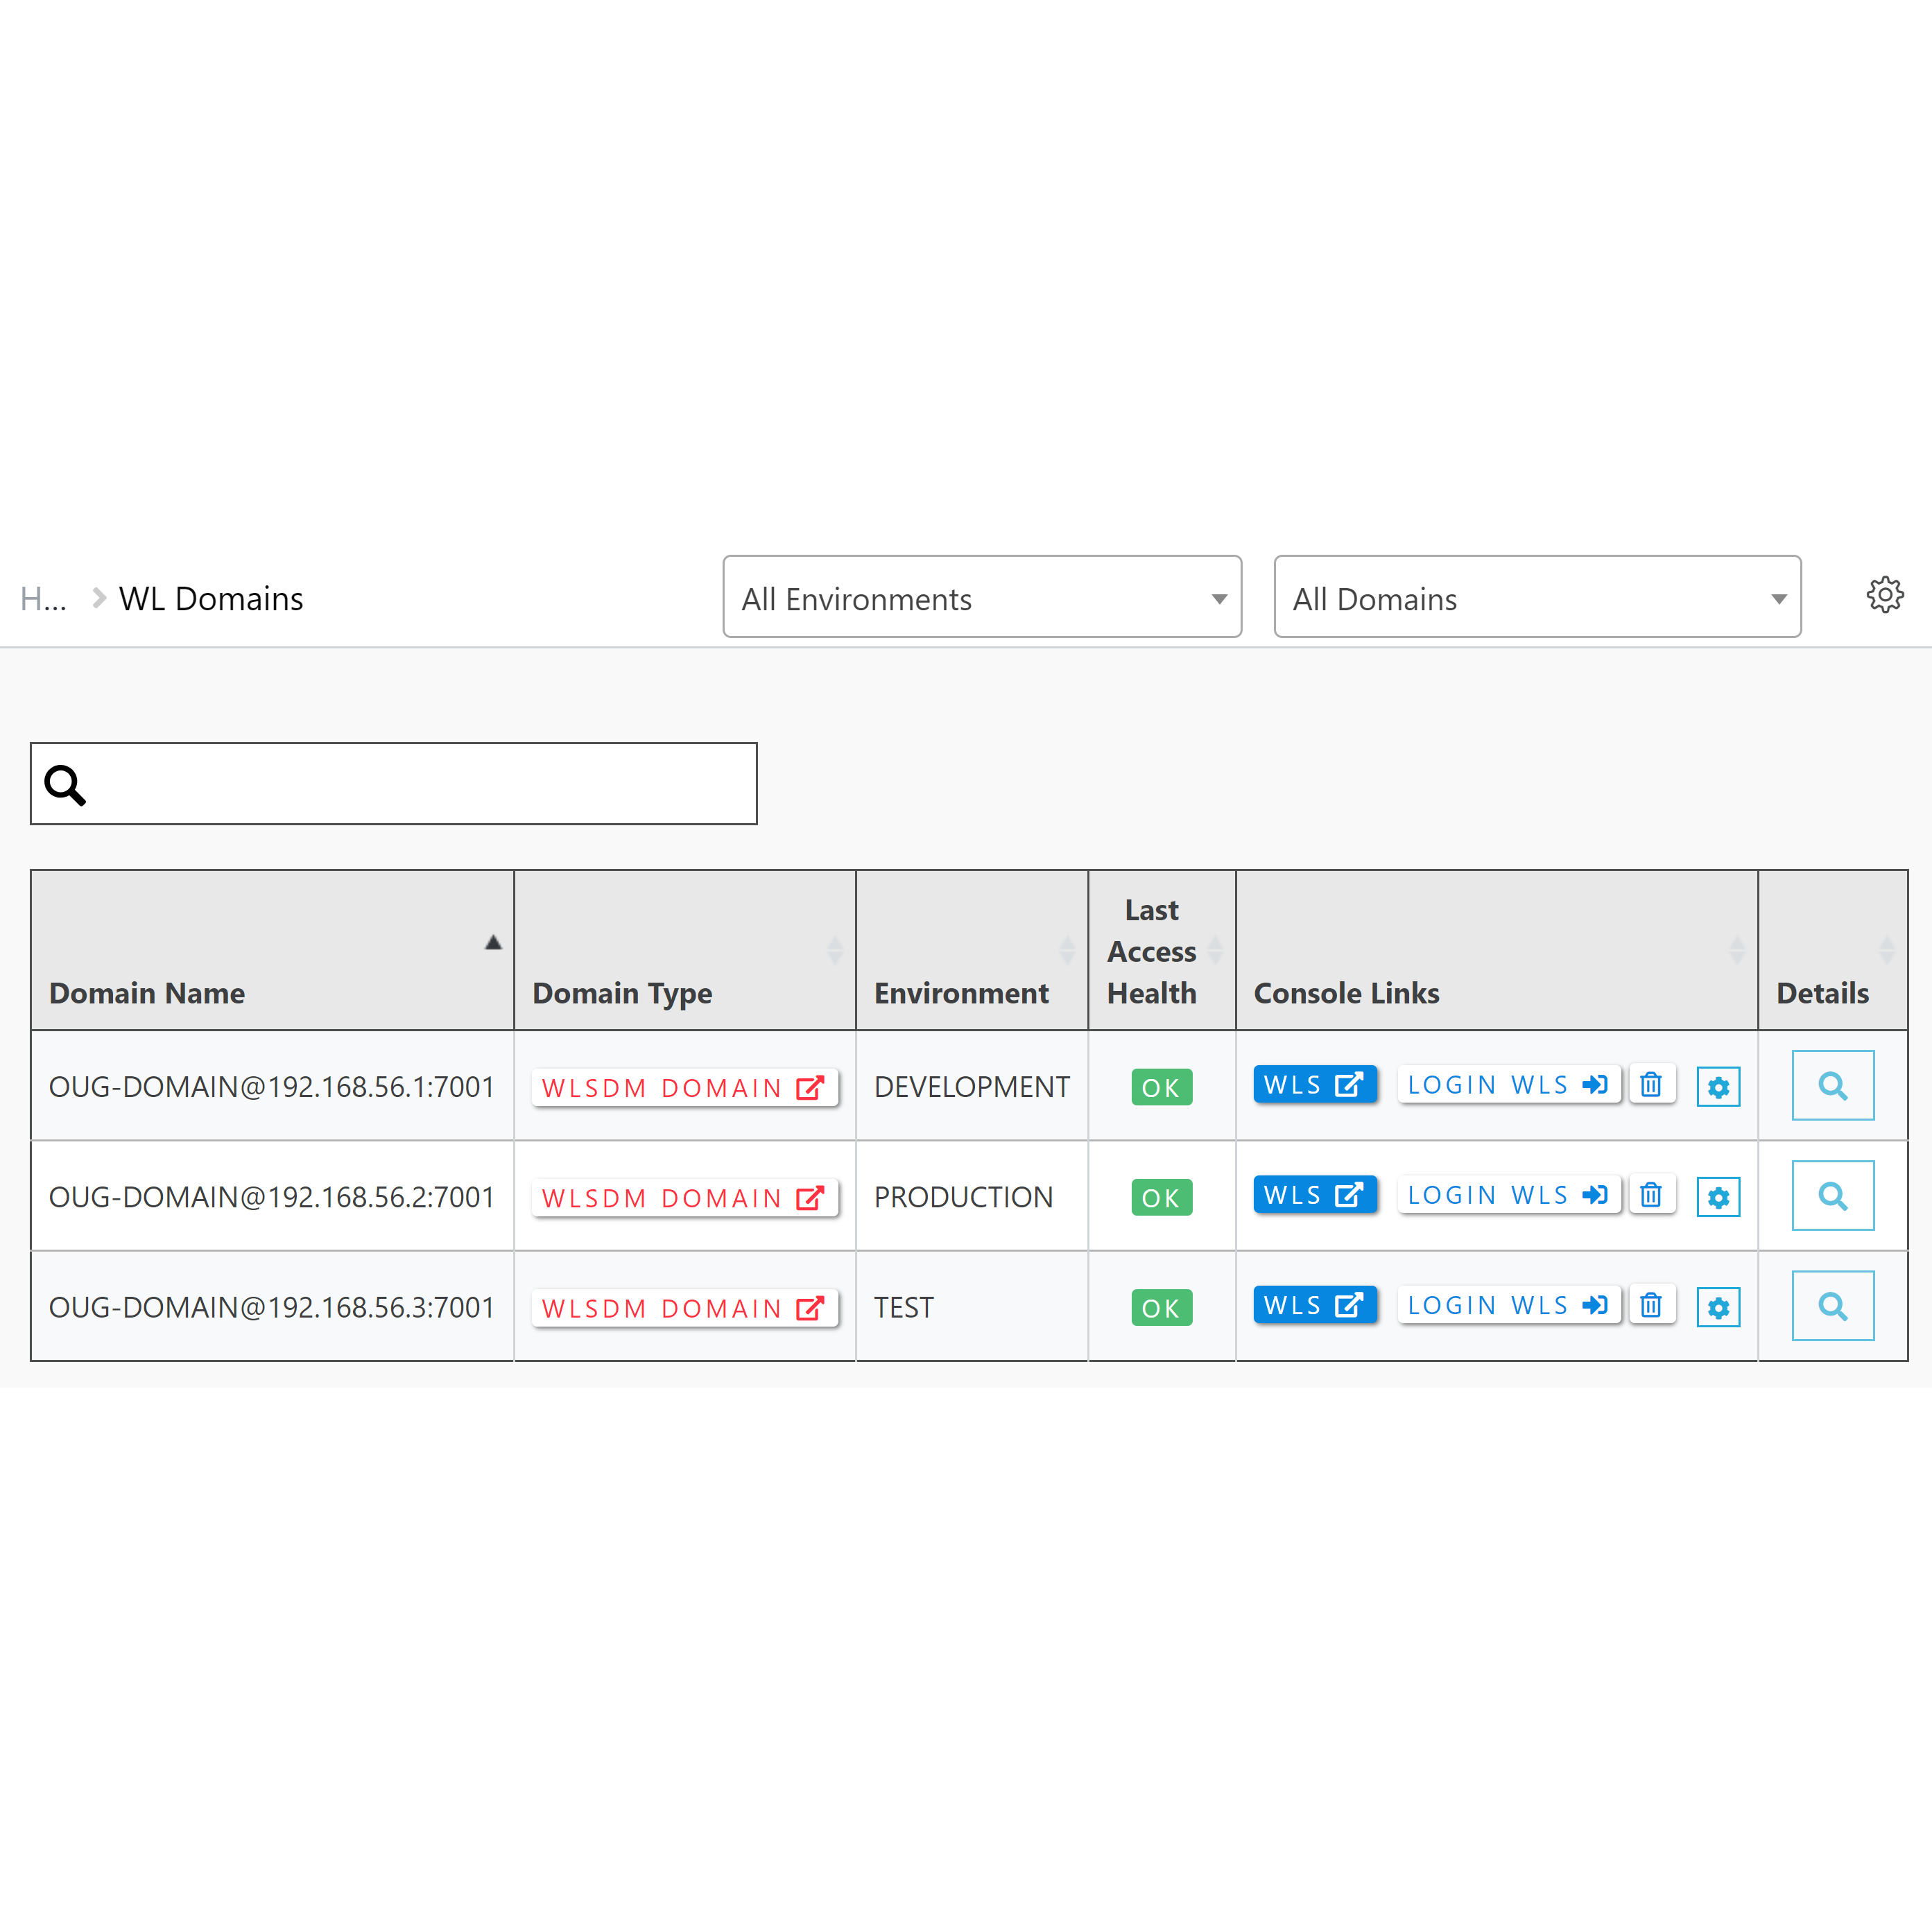Click the OK health badge for TEST
The image size is (1932, 1932).
click(1161, 1308)
